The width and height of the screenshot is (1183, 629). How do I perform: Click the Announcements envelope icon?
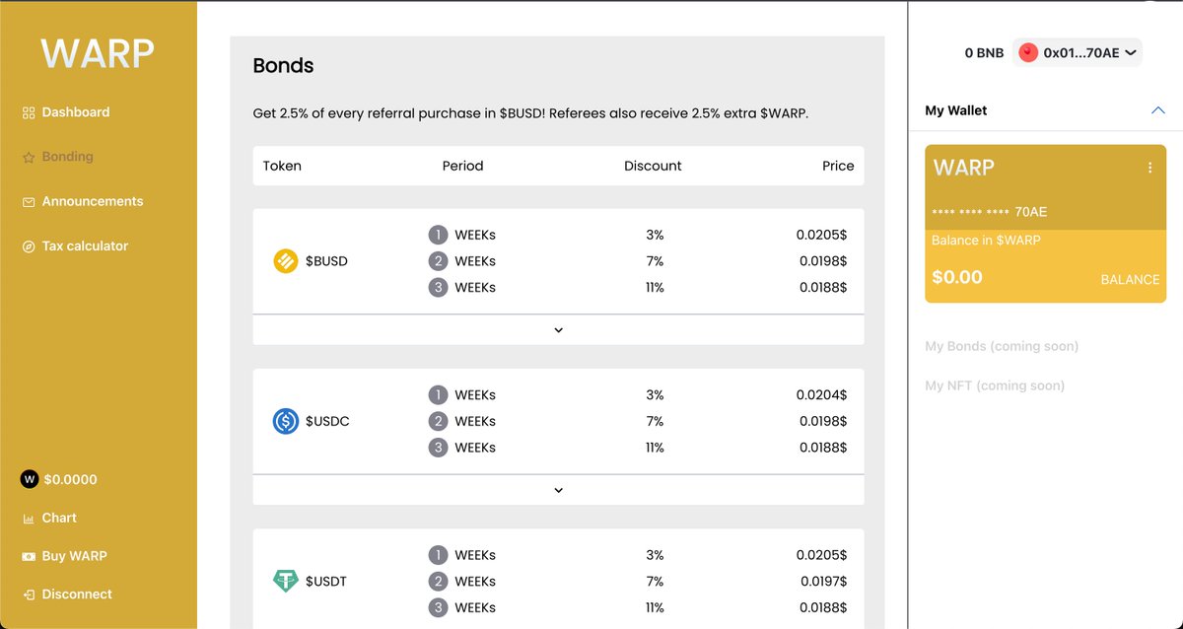(x=29, y=202)
